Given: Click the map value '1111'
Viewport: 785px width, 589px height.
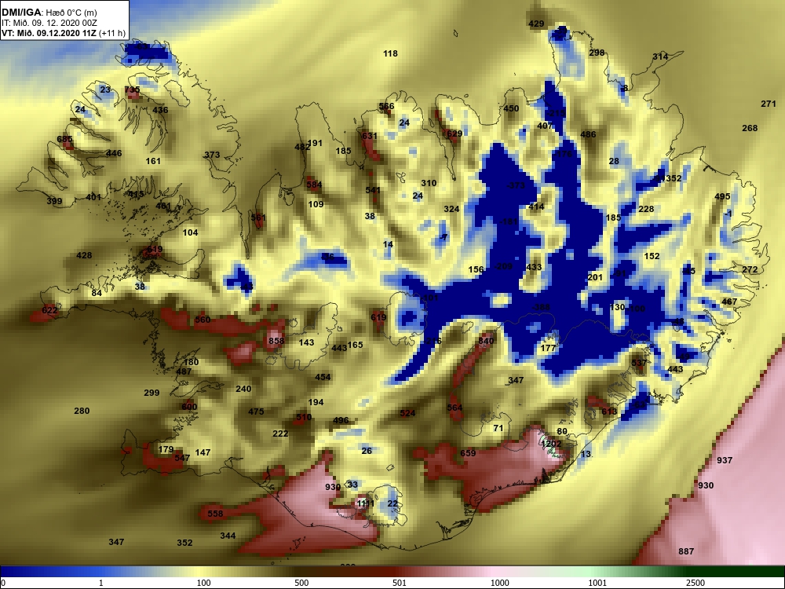Looking at the screenshot, I should [366, 503].
